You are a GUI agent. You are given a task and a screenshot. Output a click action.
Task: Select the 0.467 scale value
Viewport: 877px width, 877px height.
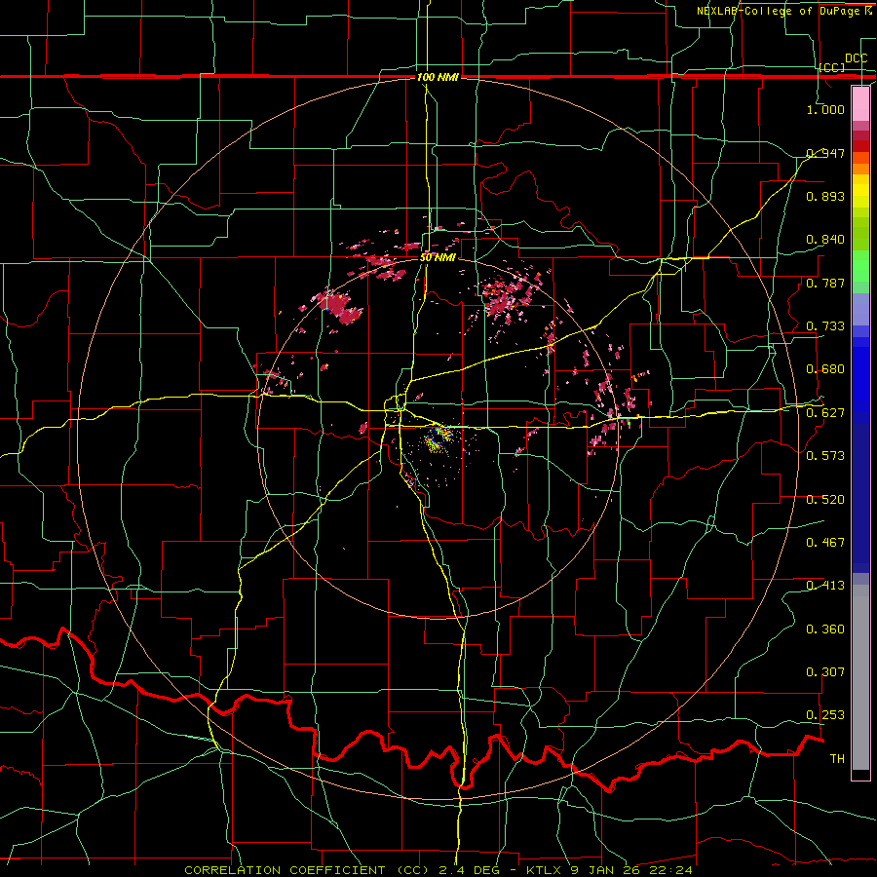(825, 543)
